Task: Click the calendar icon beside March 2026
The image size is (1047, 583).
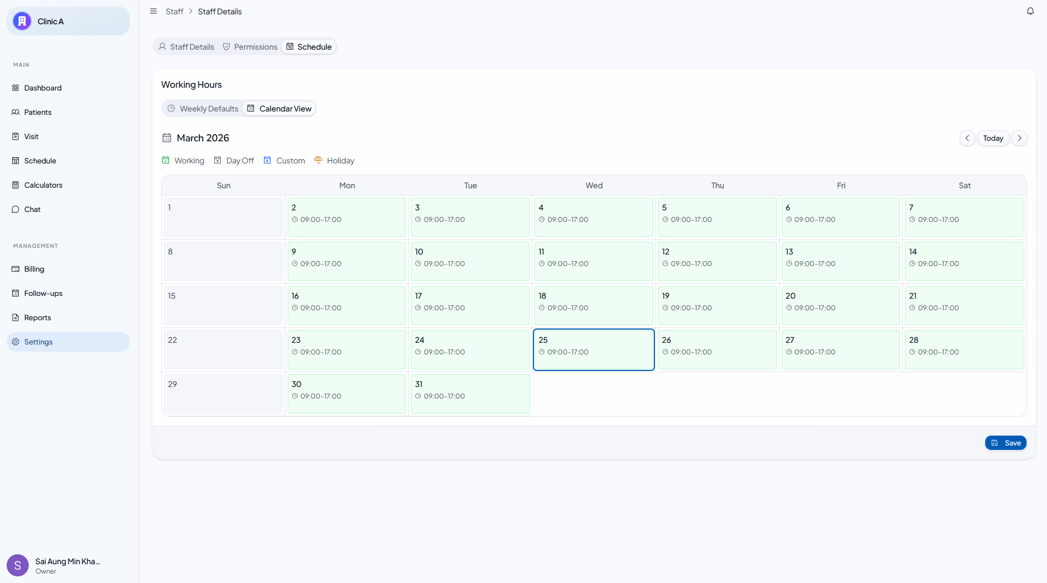Action: click(x=167, y=138)
